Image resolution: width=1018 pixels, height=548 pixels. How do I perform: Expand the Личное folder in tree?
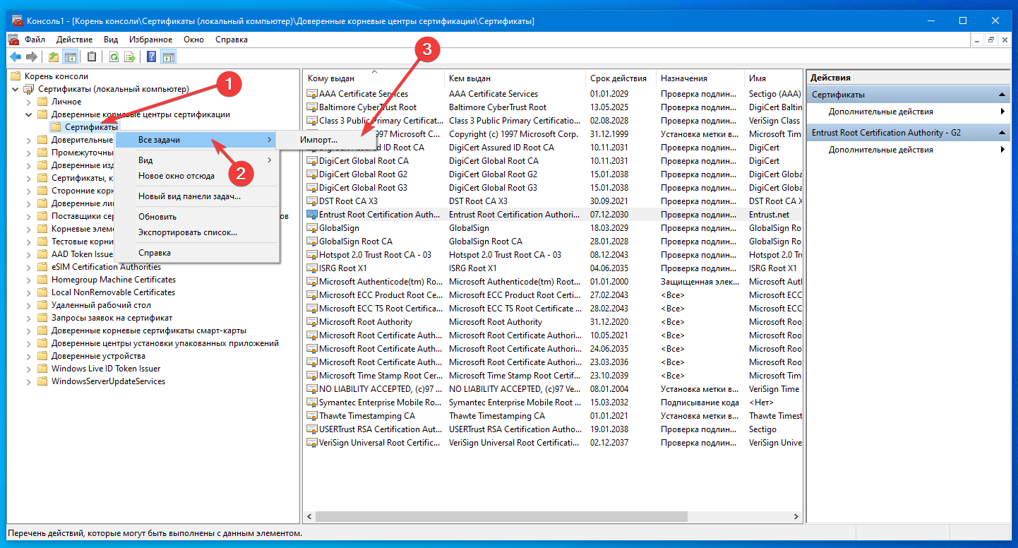[x=29, y=102]
